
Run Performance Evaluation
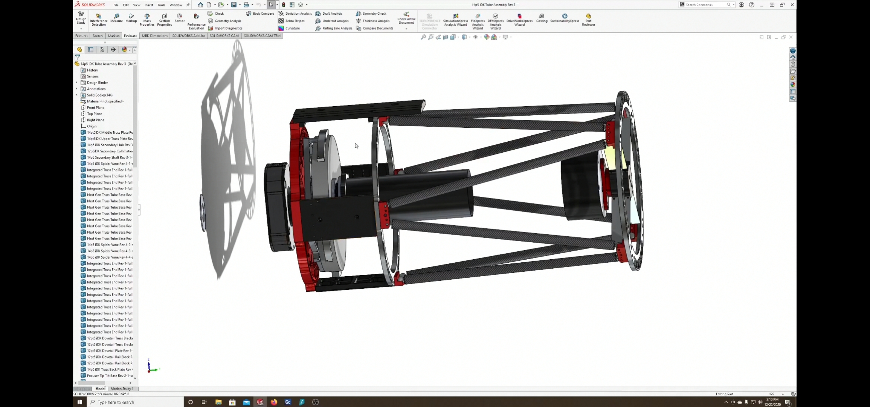coord(196,22)
